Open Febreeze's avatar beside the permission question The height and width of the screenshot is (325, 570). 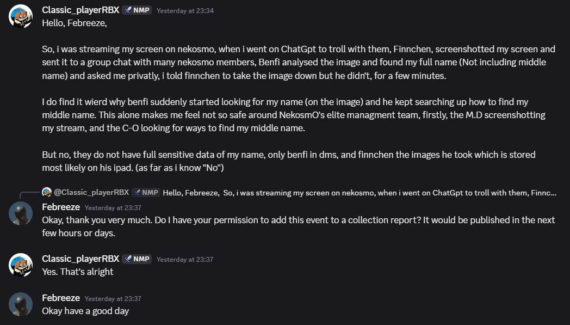[20, 213]
